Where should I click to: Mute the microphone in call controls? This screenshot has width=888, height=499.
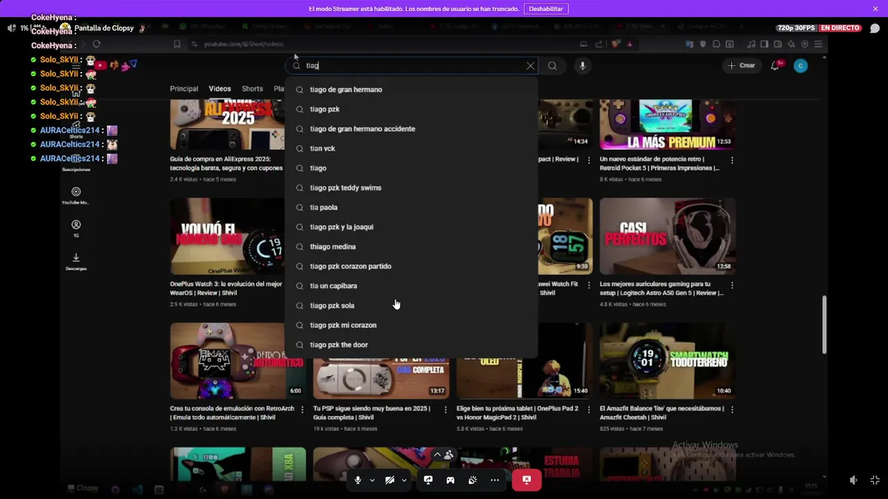[358, 480]
